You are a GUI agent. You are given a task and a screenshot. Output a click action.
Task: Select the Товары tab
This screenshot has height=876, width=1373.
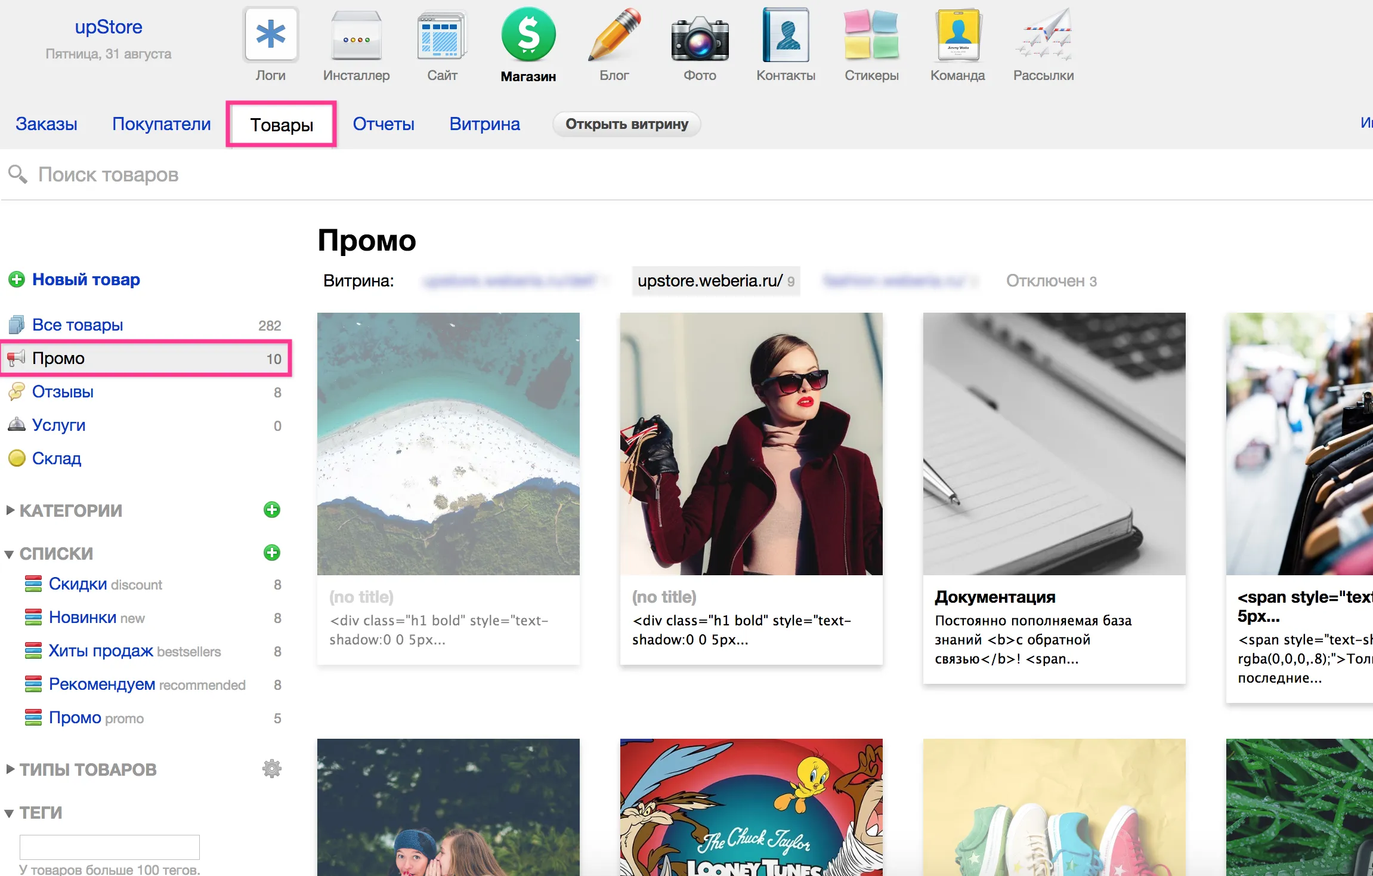pyautogui.click(x=282, y=125)
